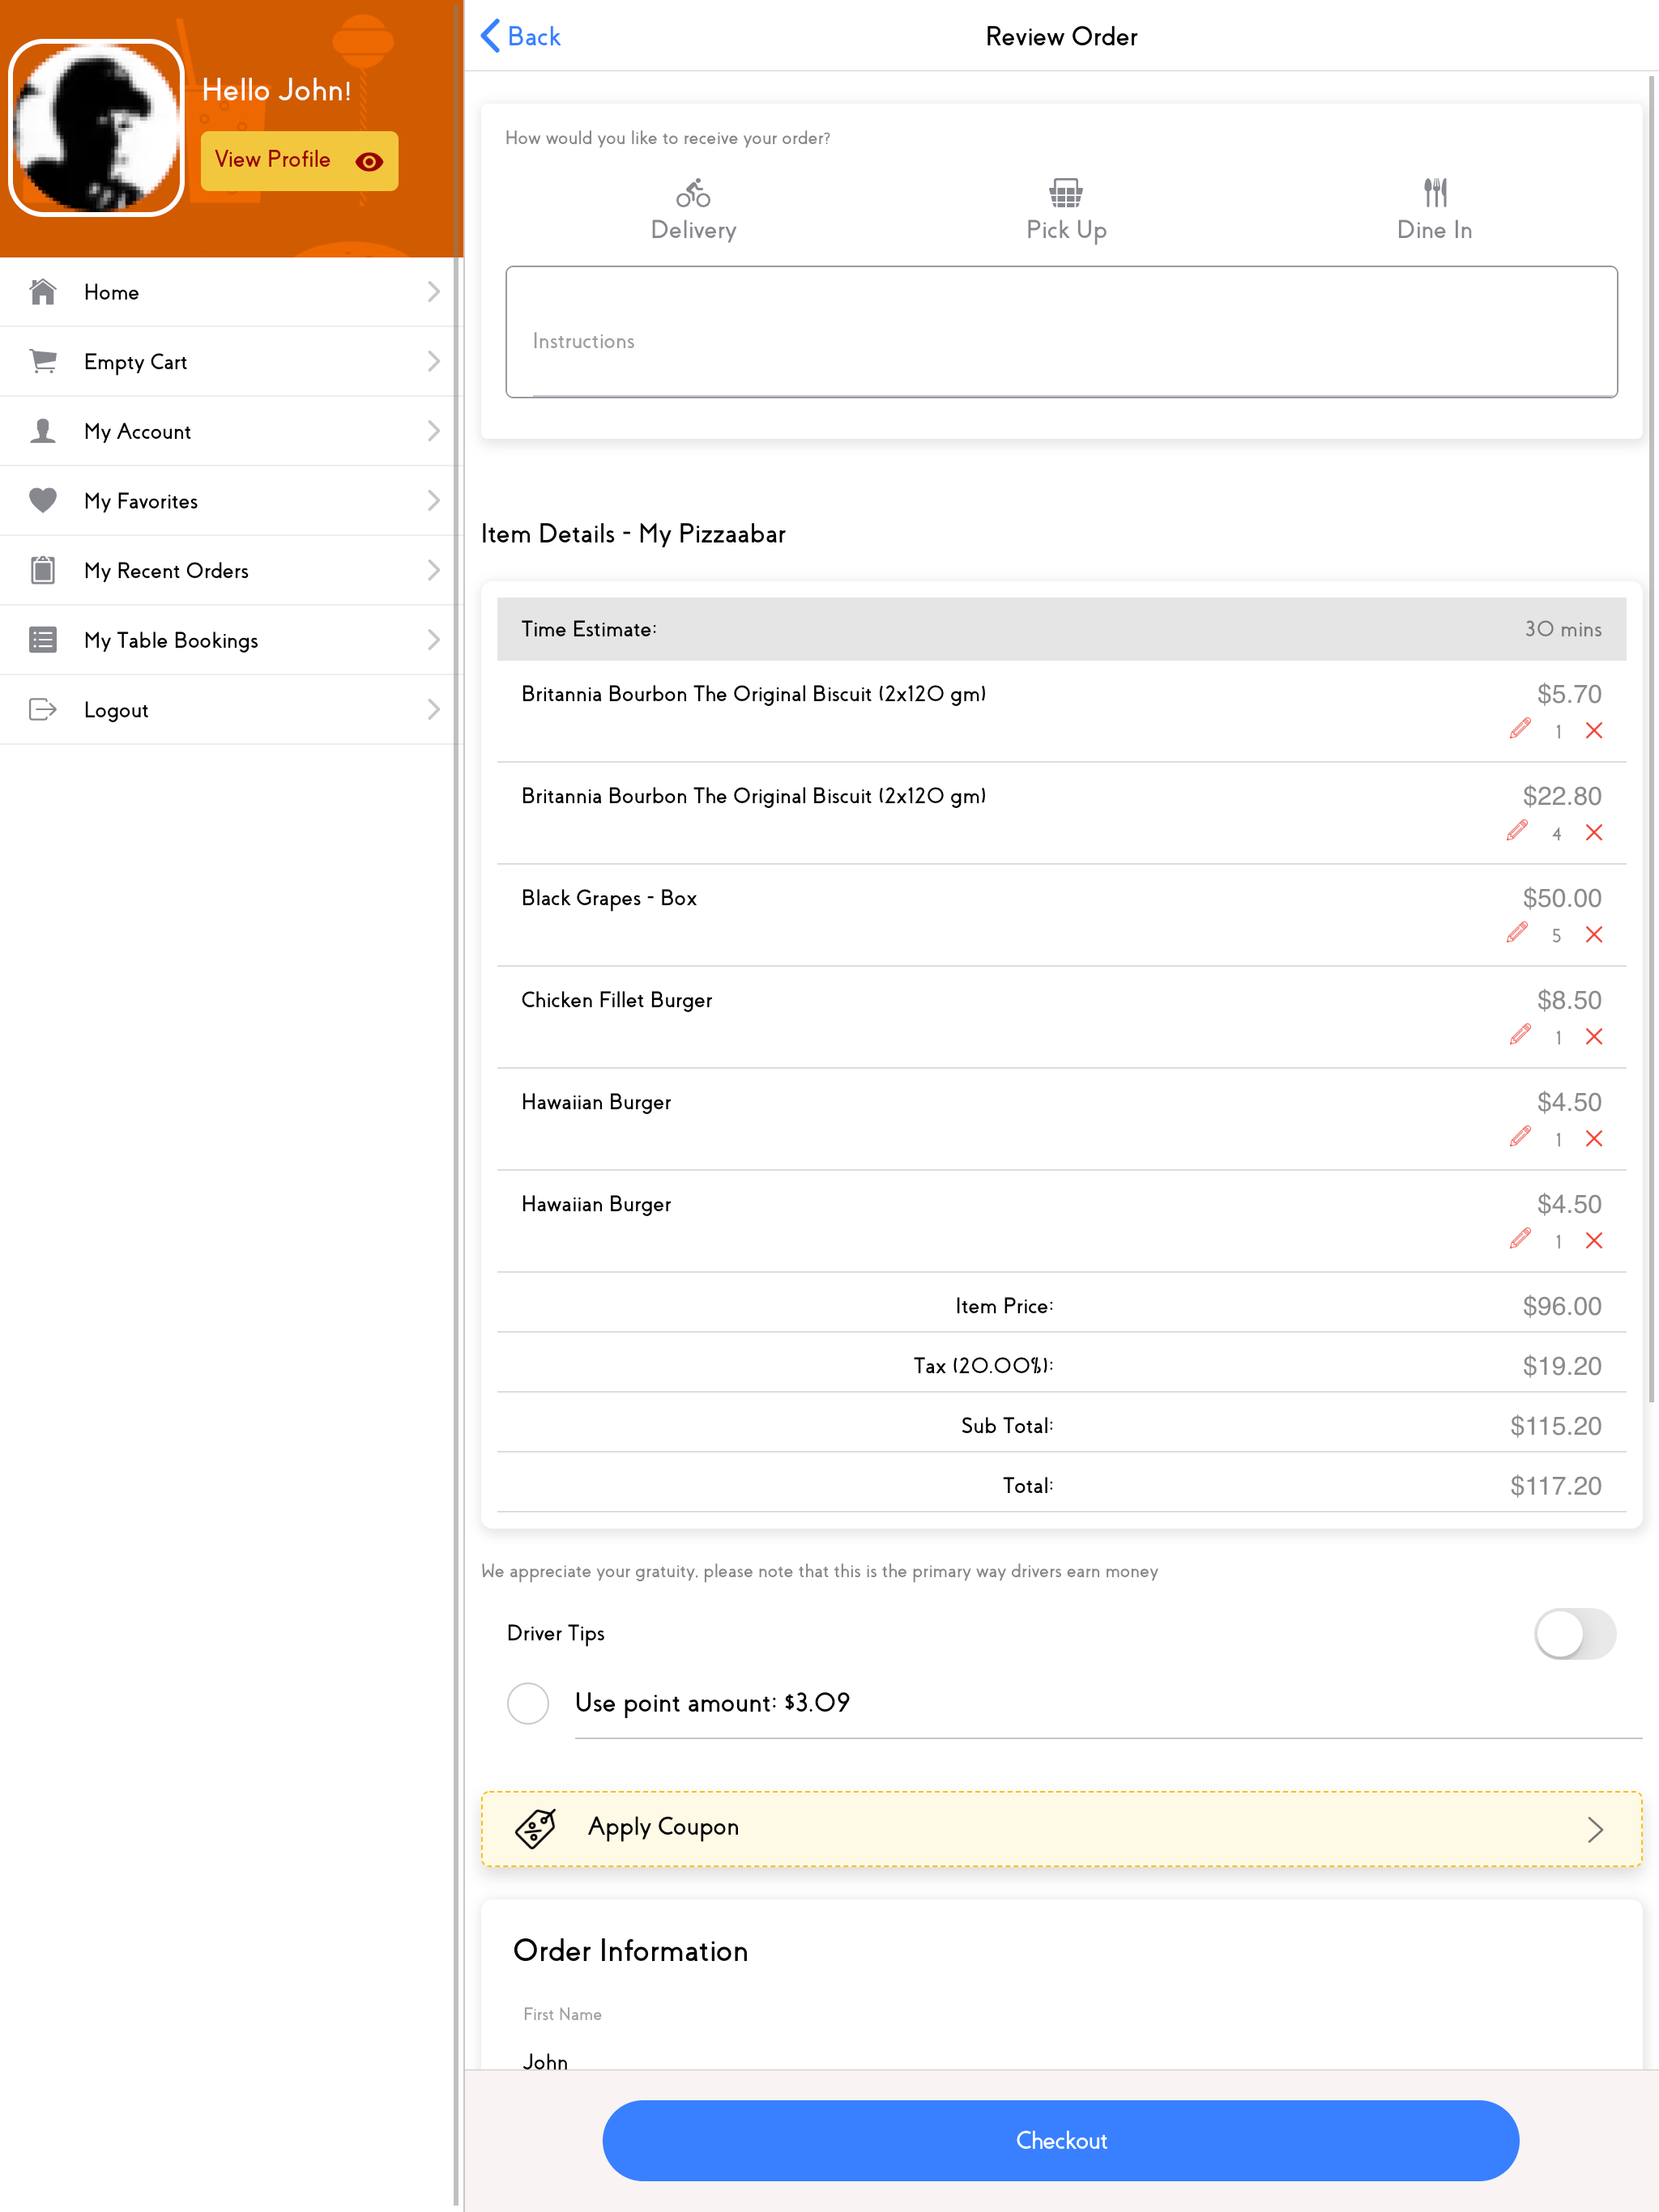The image size is (1659, 2212).
Task: Click the Instructions text field
Action: pyautogui.click(x=1062, y=332)
